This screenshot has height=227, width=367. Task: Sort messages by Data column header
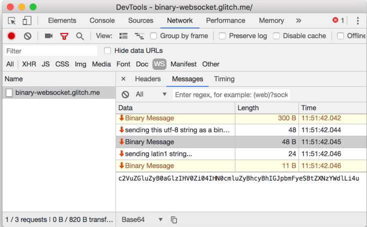tap(175, 108)
